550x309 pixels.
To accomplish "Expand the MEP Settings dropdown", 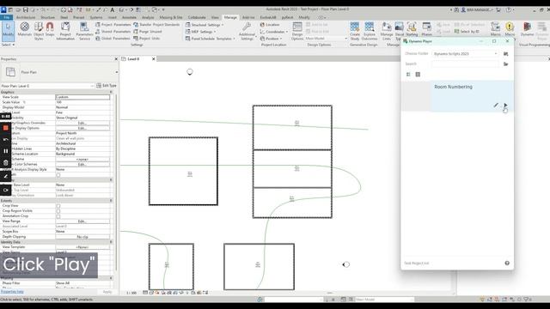I will (x=200, y=32).
